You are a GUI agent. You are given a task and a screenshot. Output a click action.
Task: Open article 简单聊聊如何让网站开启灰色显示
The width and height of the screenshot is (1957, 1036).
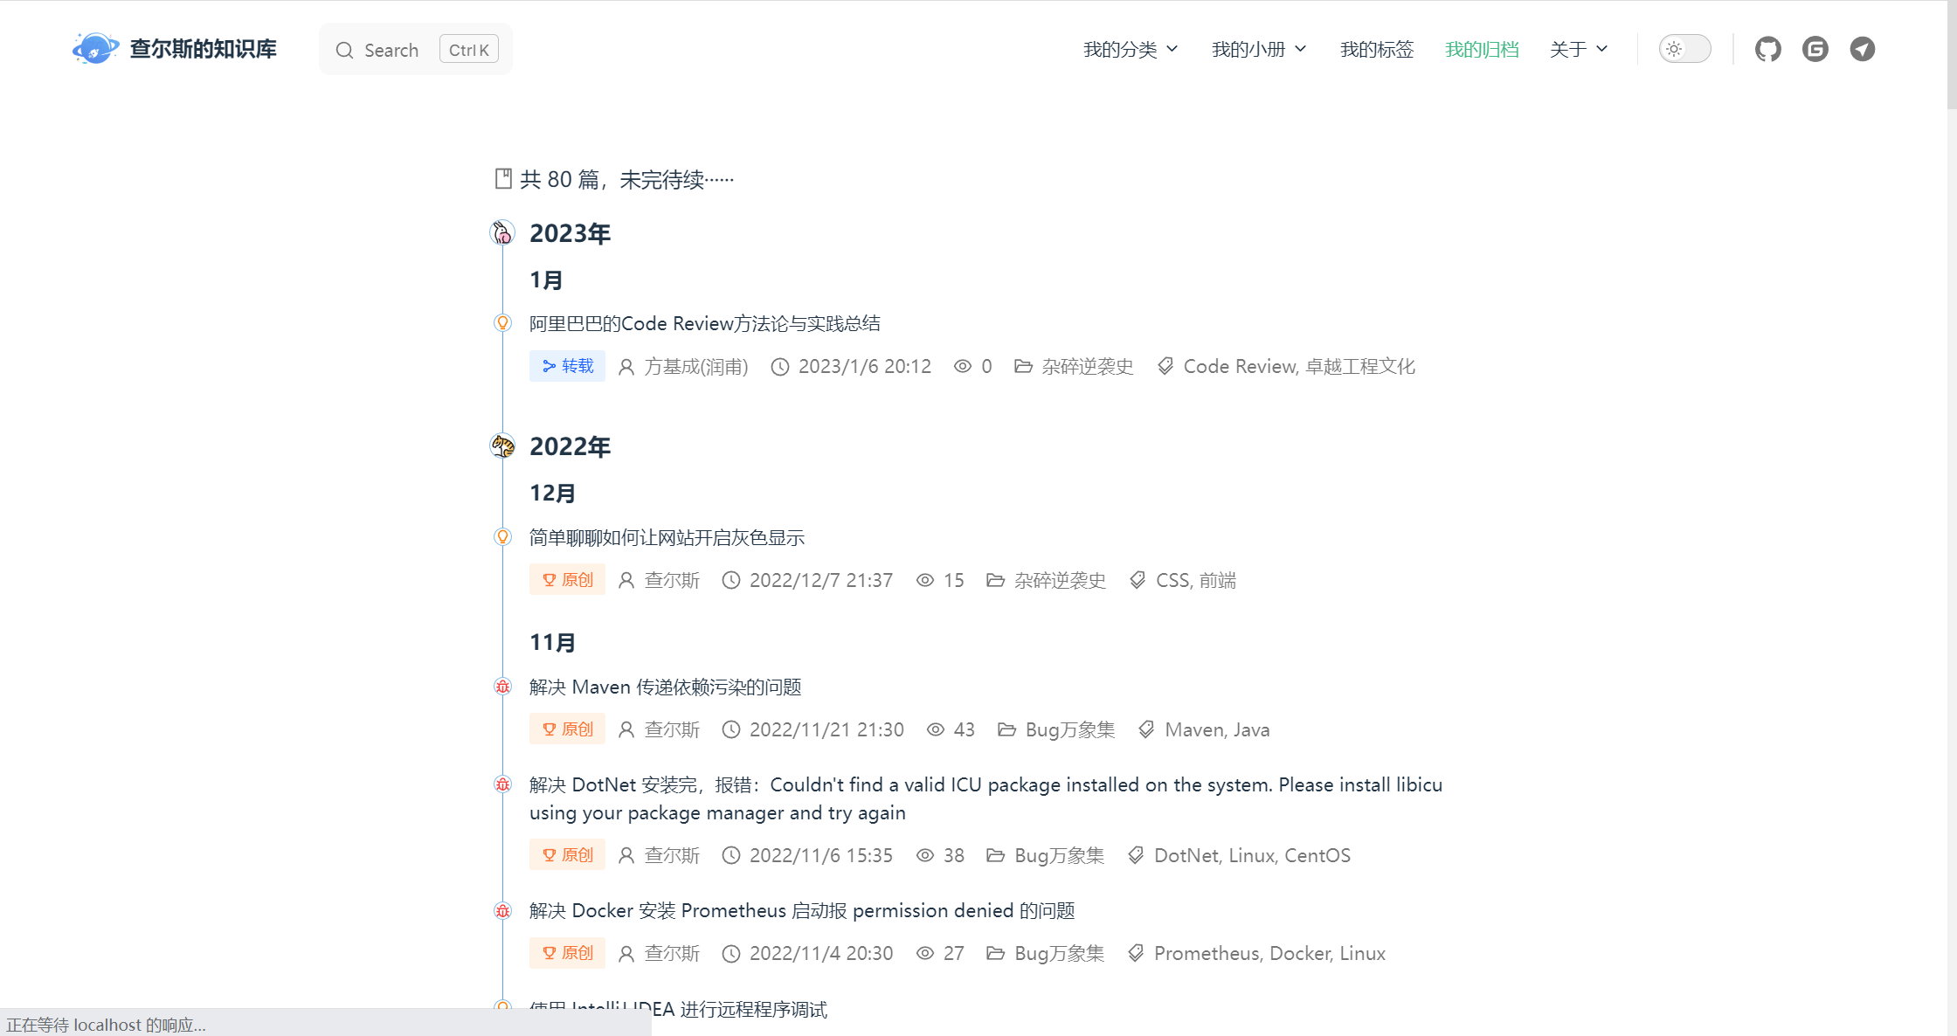[667, 538]
